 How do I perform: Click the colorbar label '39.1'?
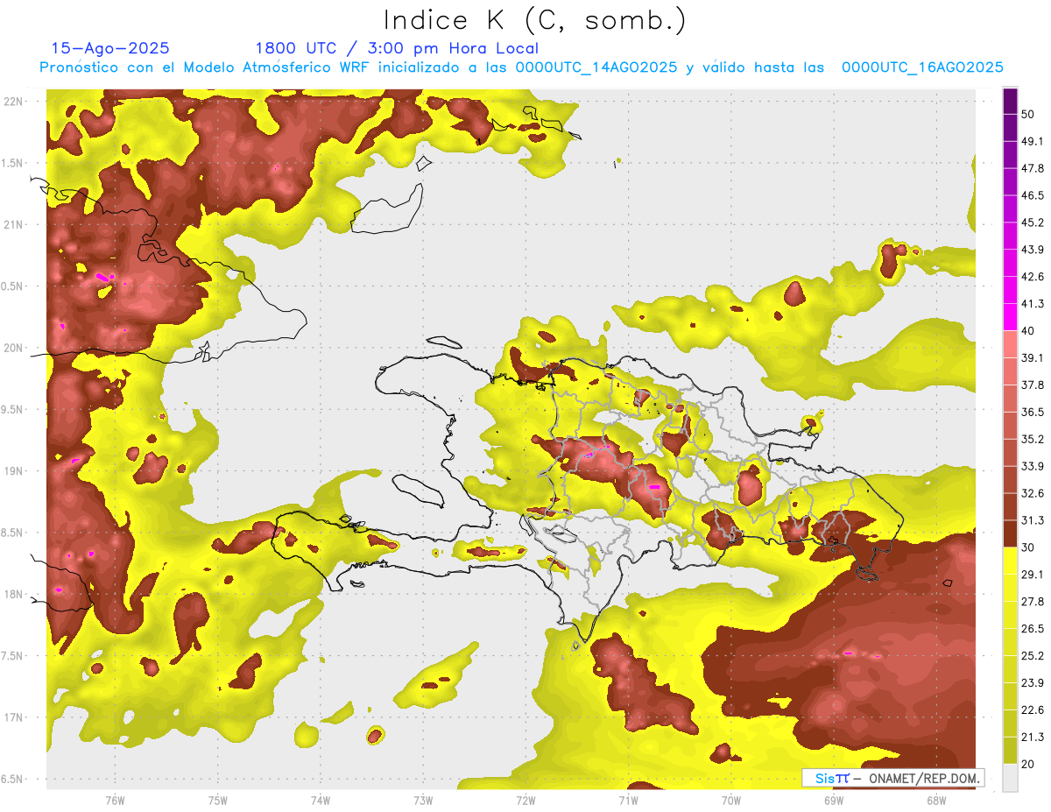point(1033,357)
